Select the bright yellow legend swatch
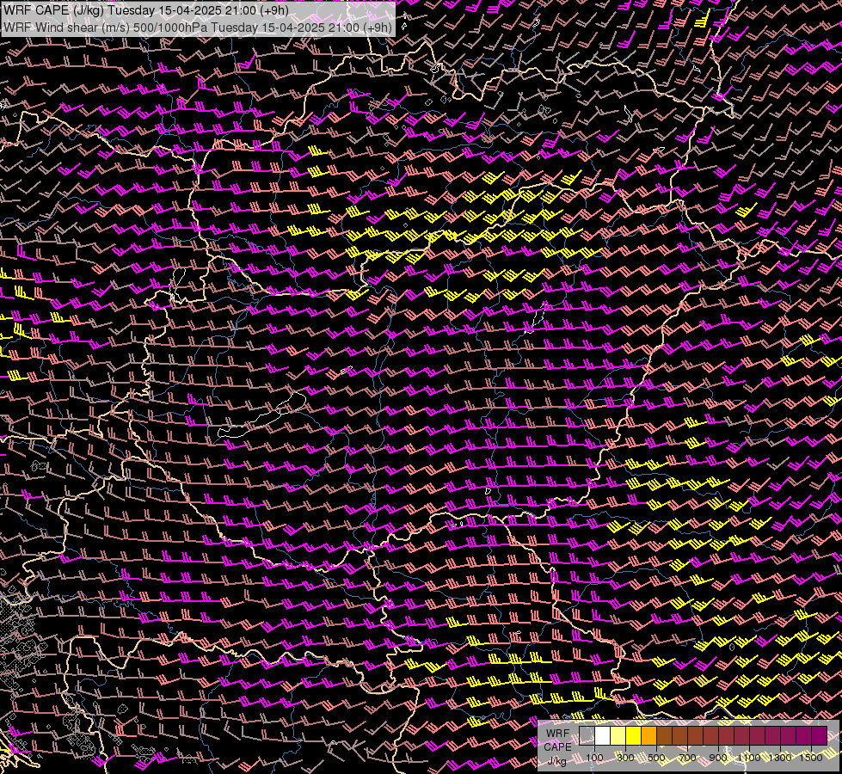 click(x=634, y=735)
